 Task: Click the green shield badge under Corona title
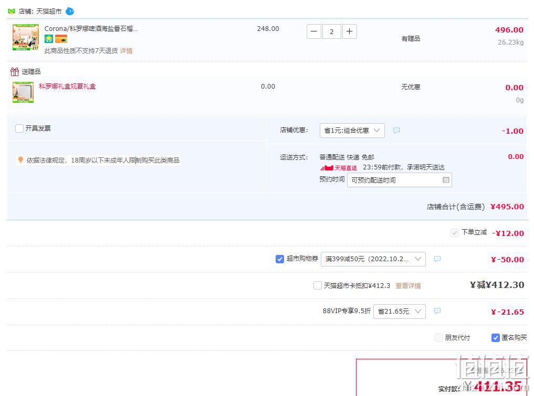(x=49, y=39)
